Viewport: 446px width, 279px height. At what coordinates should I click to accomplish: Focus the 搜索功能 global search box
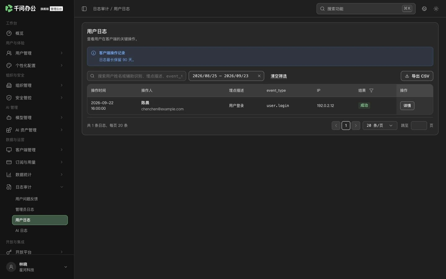[x=366, y=9]
